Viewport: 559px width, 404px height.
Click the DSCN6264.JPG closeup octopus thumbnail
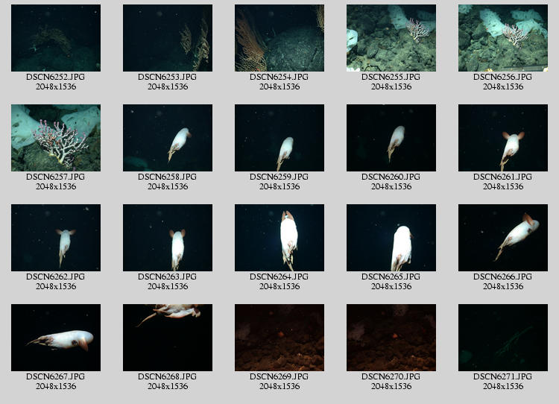(x=279, y=238)
